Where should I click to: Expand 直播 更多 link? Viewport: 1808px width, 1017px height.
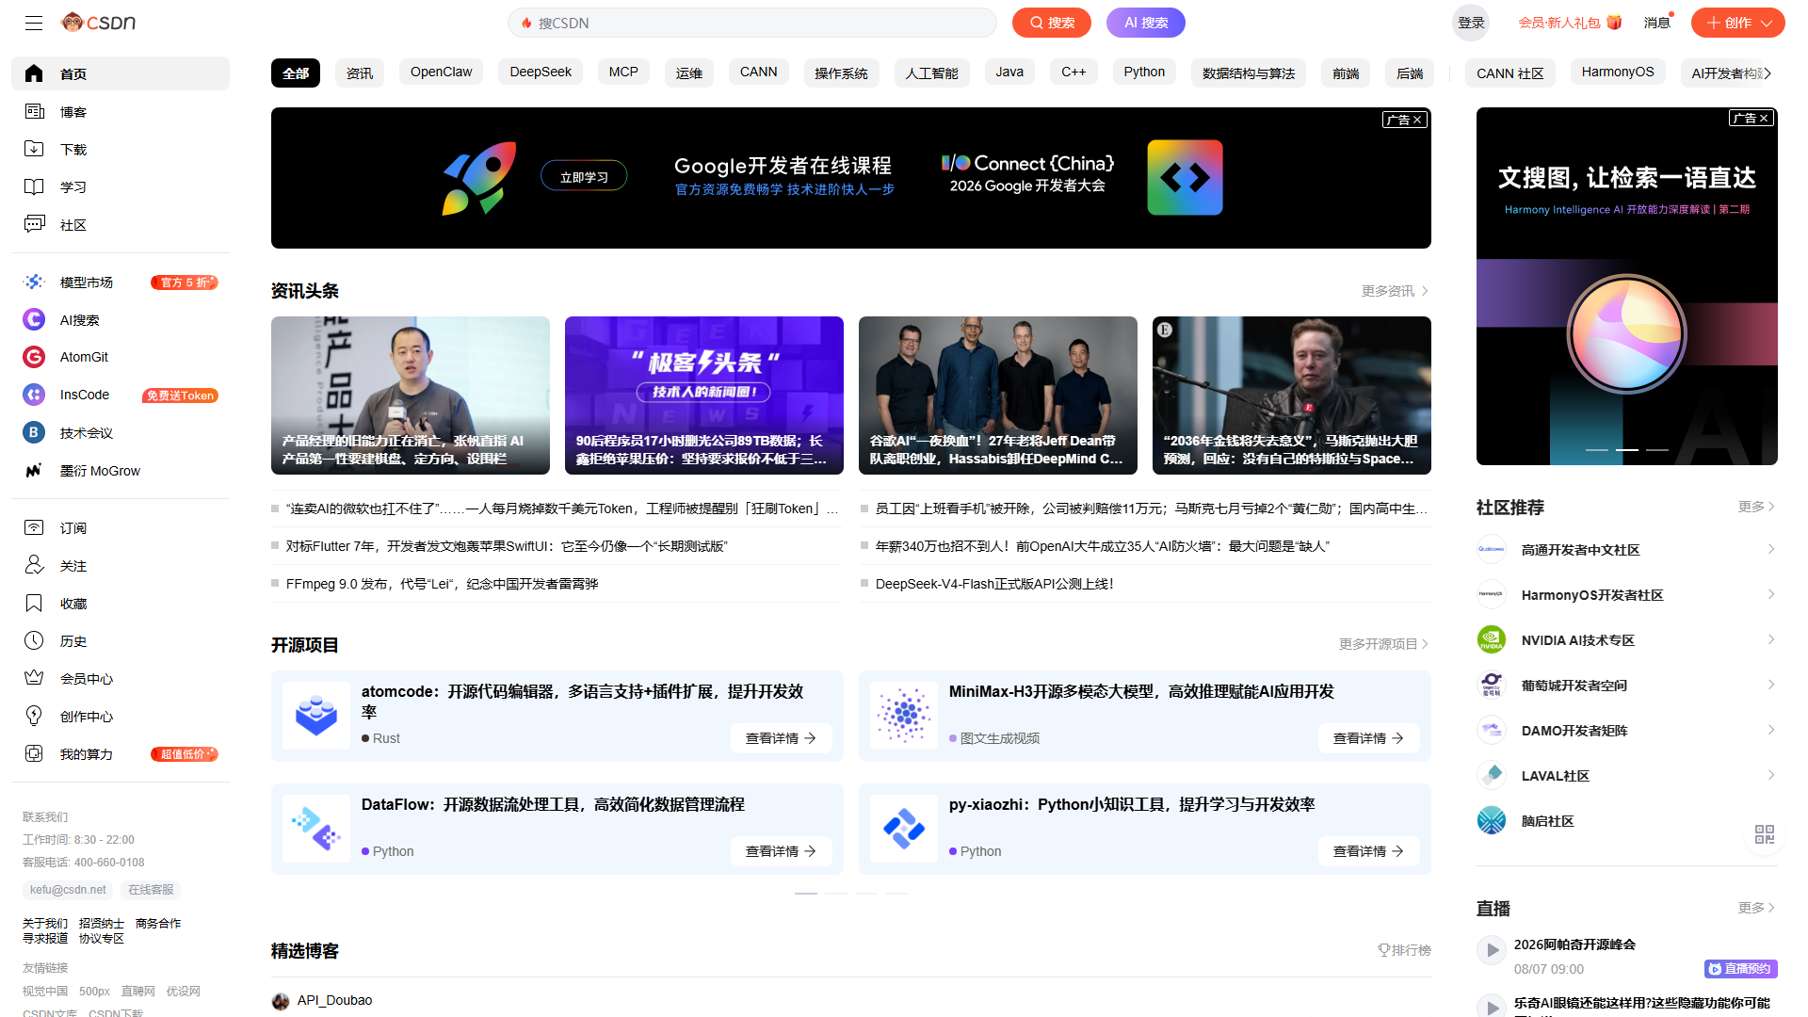tap(1756, 908)
